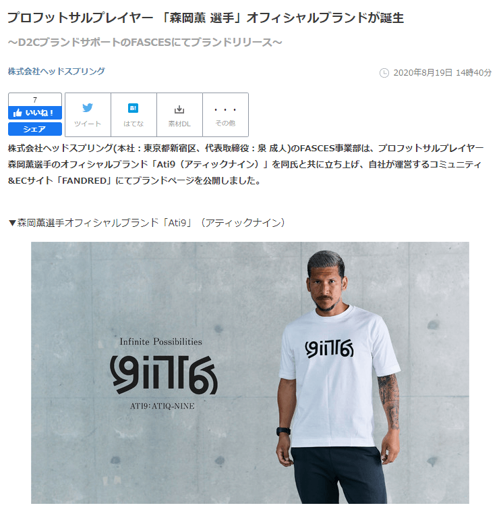This screenshot has width=503, height=516.
Task: Click the like count box showing 7
Action: click(35, 100)
